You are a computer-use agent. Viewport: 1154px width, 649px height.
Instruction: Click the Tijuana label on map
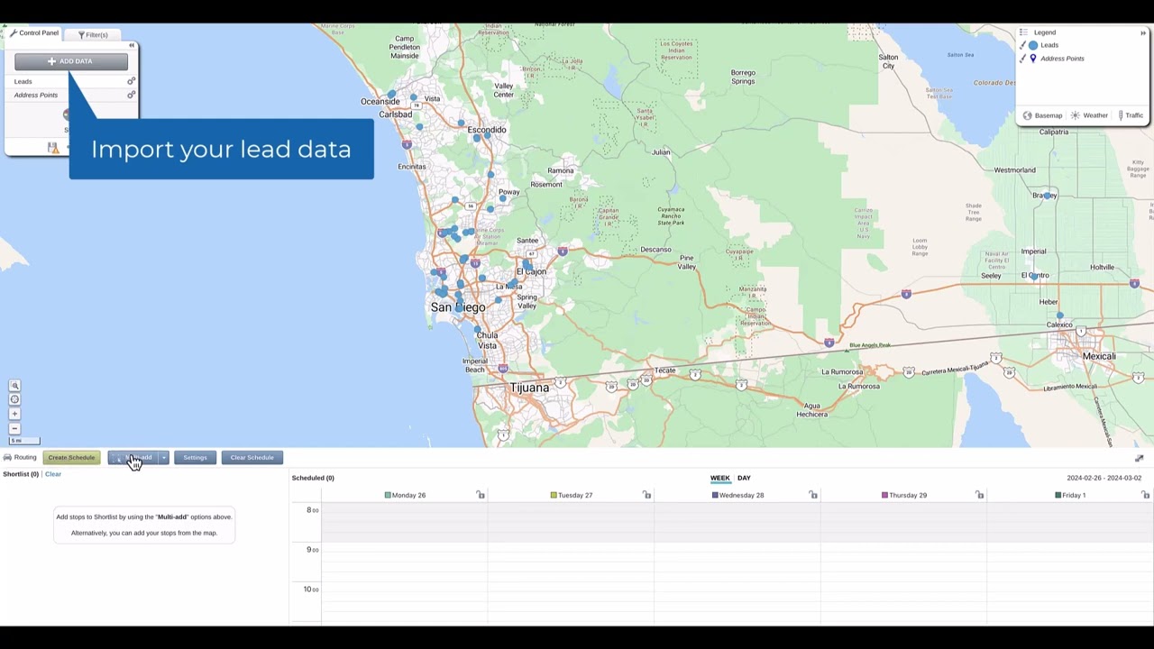(x=529, y=388)
